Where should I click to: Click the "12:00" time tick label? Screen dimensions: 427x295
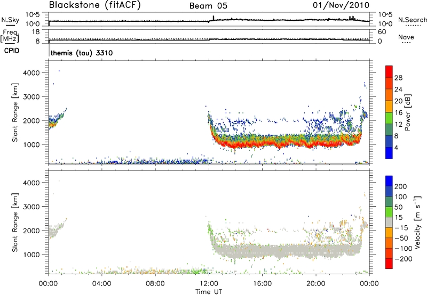[x=209, y=284]
